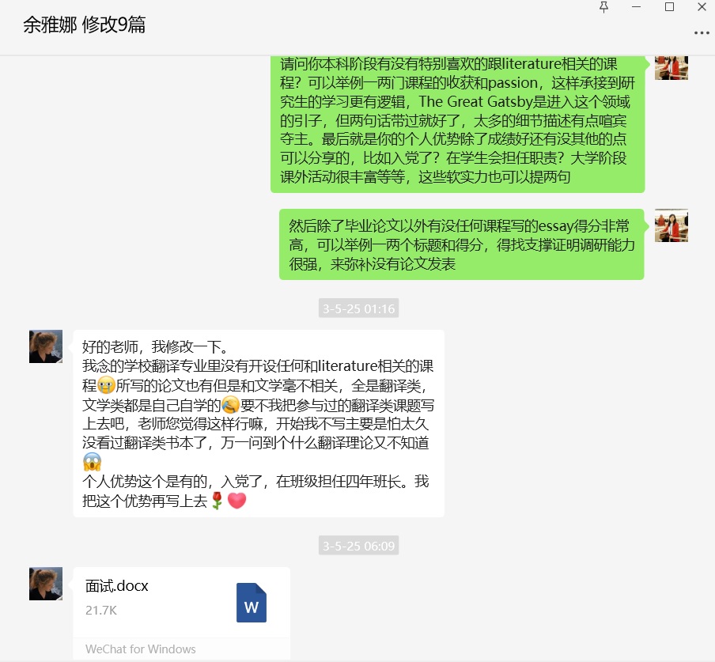The width and height of the screenshot is (715, 662).
Task: Click my avatar beside the essay message
Action: point(671,225)
